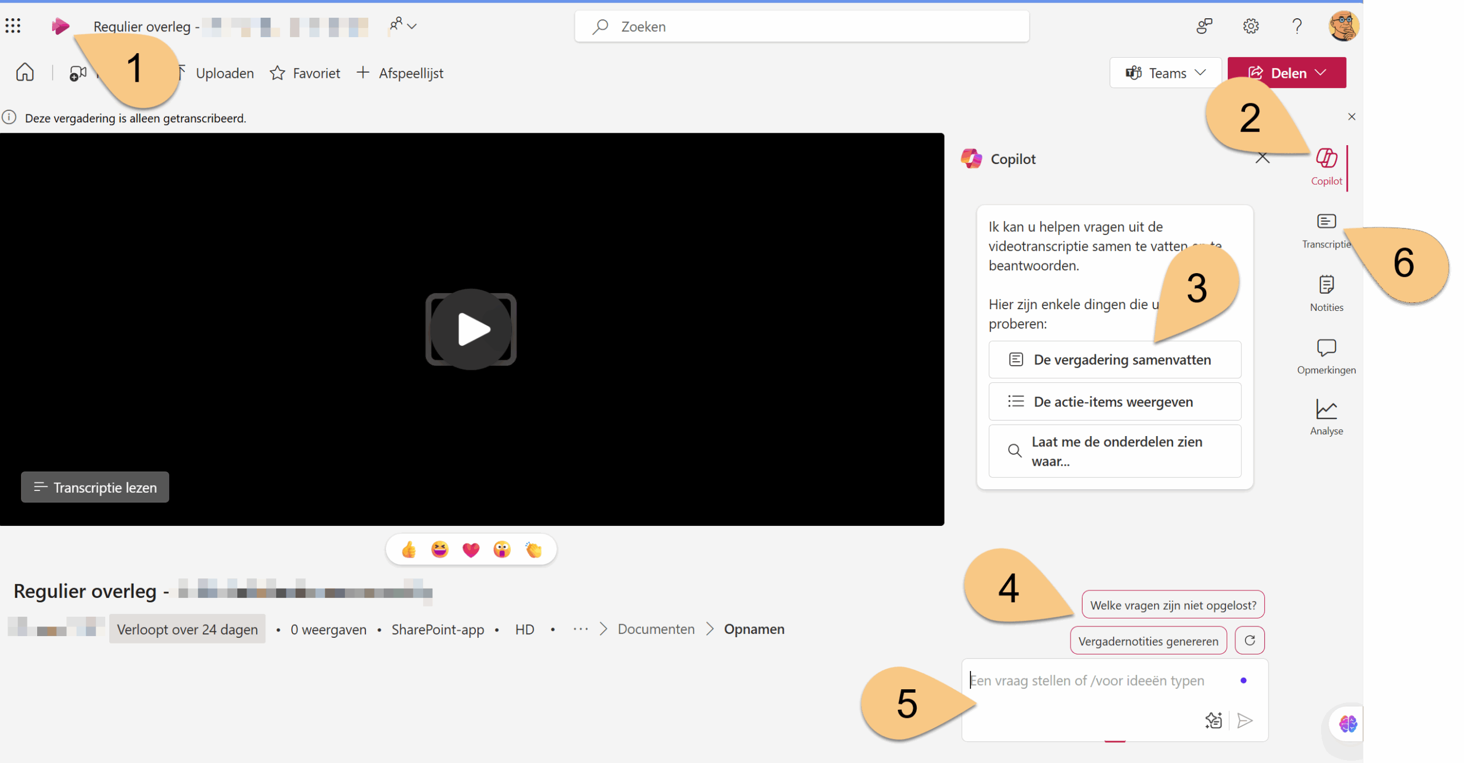Open the Opmerkingen side panel

point(1326,356)
